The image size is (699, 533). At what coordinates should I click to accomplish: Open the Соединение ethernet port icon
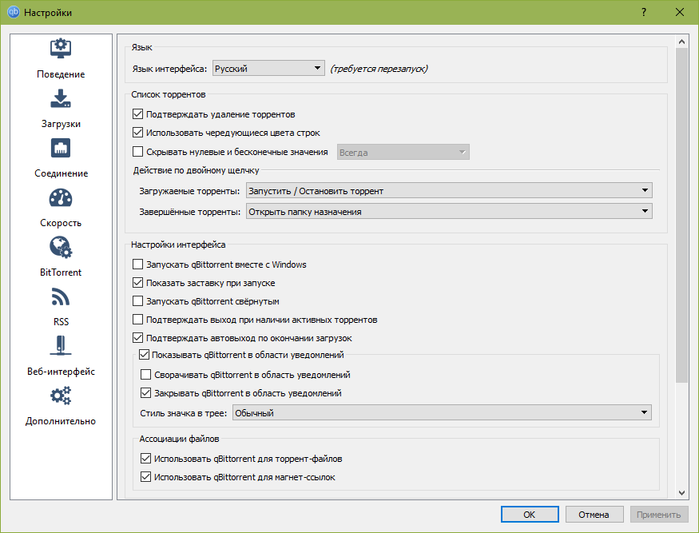(x=61, y=148)
